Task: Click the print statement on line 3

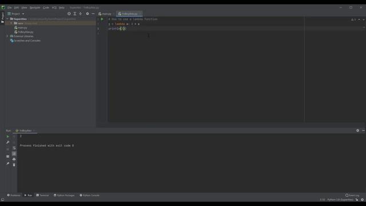Action: pyautogui.click(x=117, y=29)
